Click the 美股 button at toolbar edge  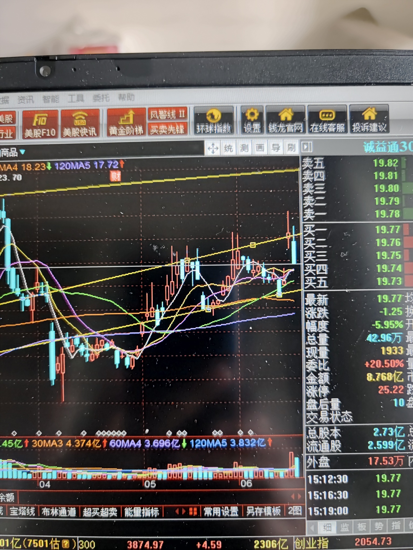pos(7,118)
